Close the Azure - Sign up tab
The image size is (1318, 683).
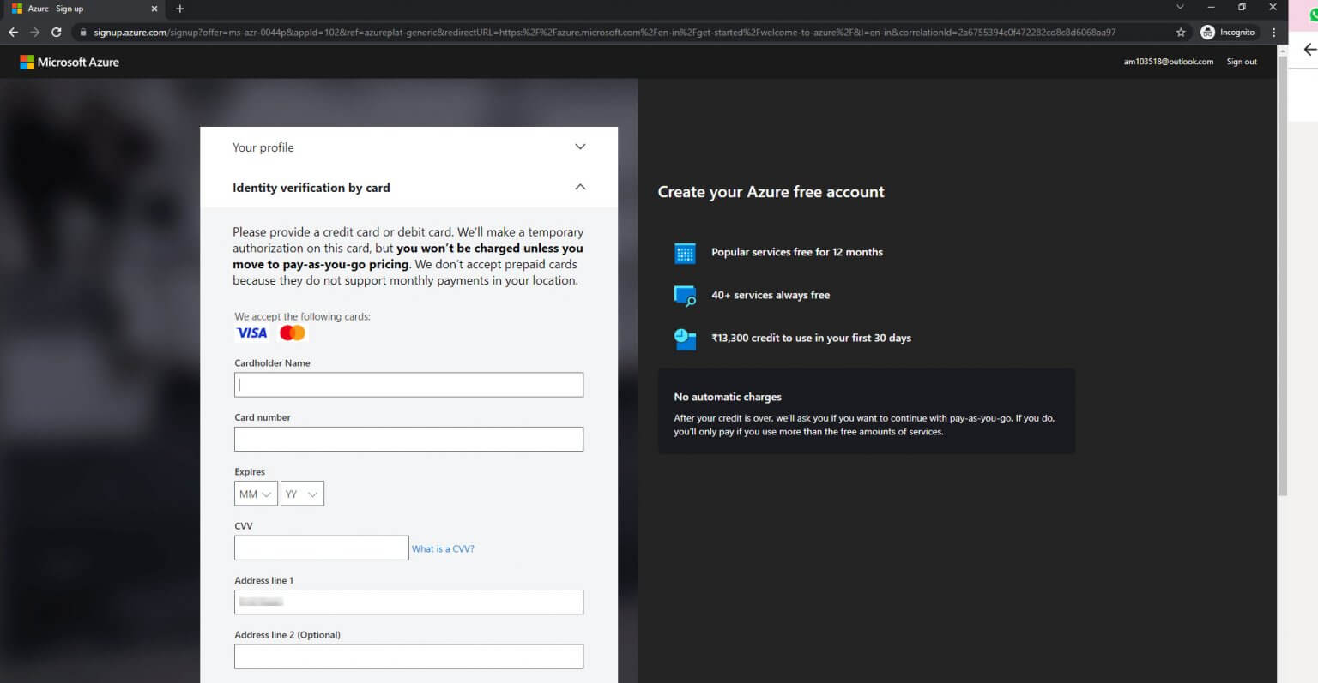click(x=154, y=9)
